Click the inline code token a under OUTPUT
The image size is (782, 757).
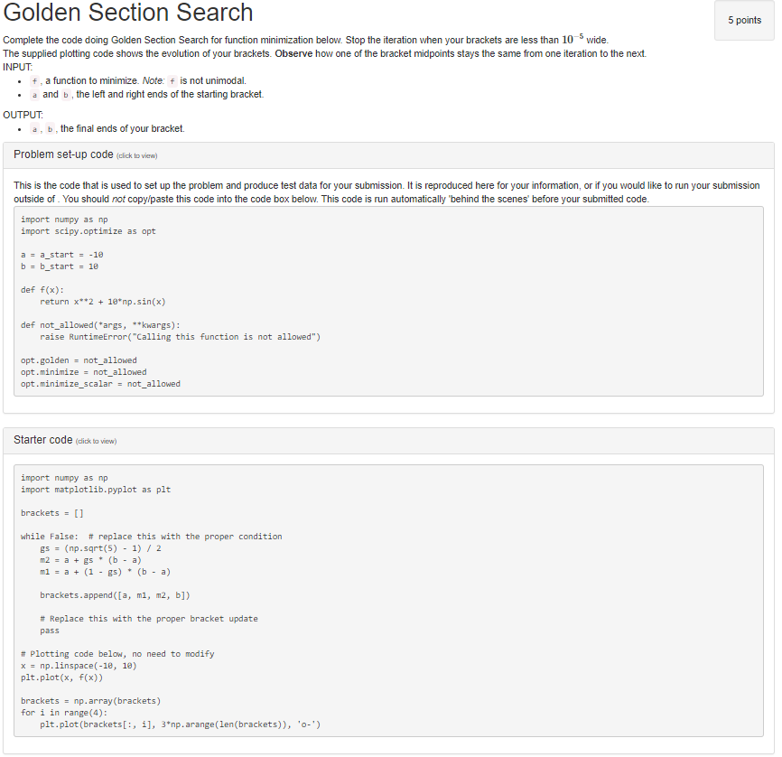(x=34, y=128)
